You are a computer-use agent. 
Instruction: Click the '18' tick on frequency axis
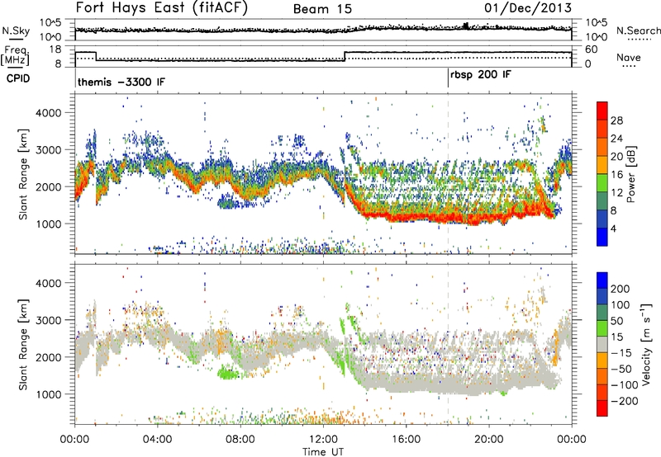55,49
